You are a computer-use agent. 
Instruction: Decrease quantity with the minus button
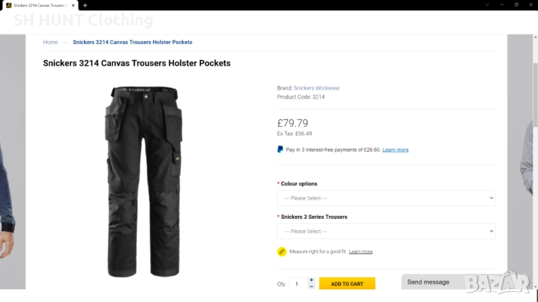[x=311, y=287]
